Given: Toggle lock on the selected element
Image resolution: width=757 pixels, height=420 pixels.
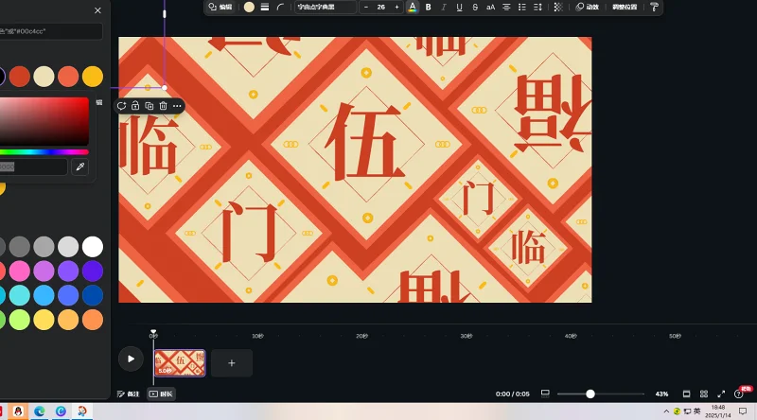Looking at the screenshot, I should click(x=135, y=106).
